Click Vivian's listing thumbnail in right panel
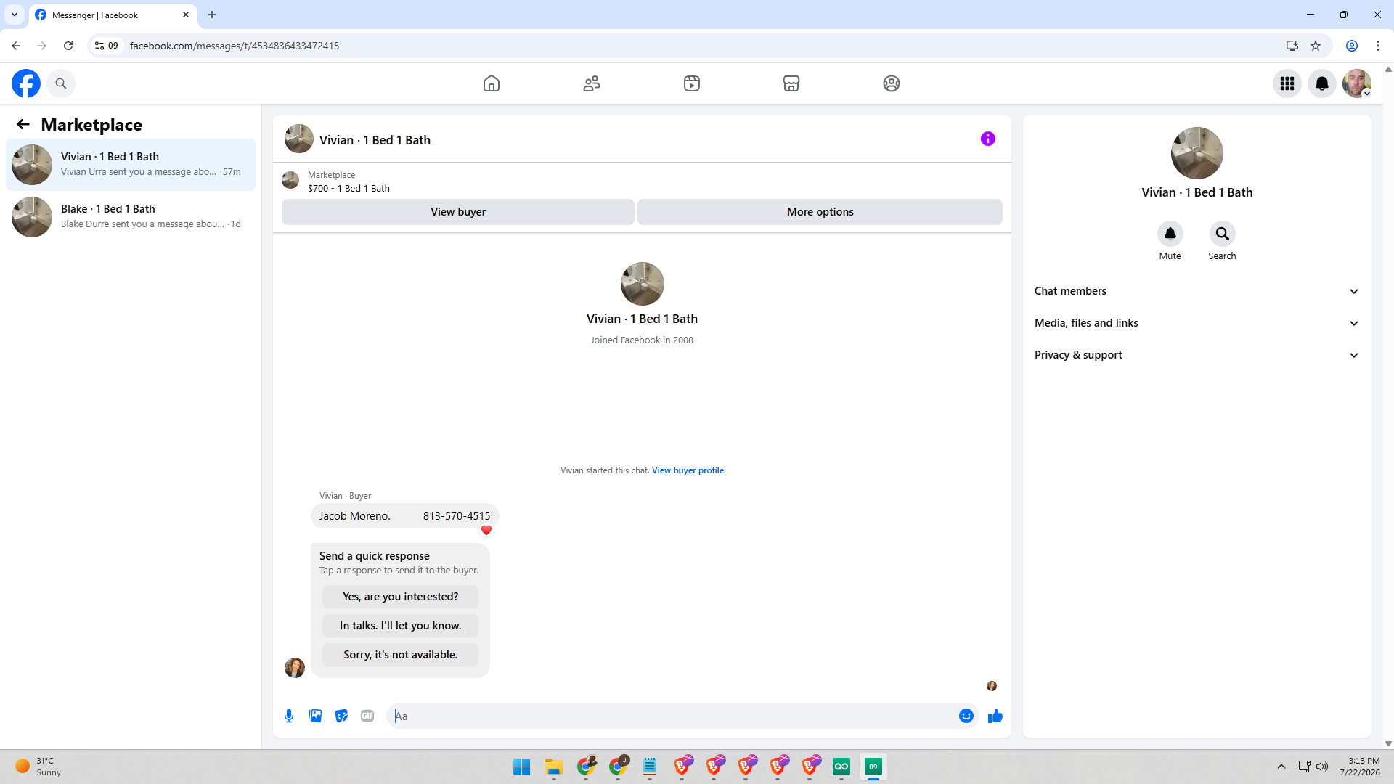The image size is (1394, 784). (x=1197, y=153)
